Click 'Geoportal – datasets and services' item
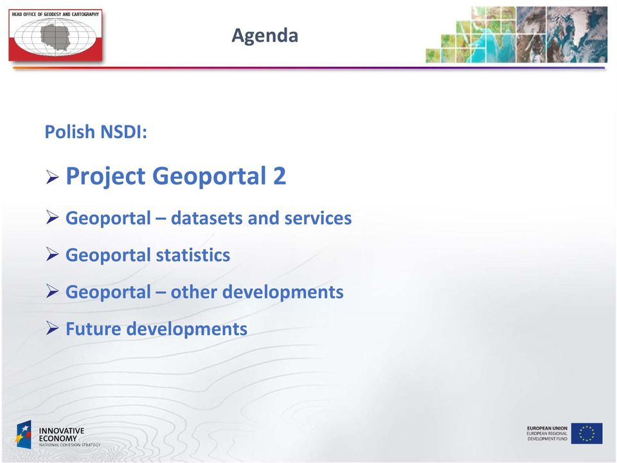Image resolution: width=617 pixels, height=463 pixels. [208, 218]
